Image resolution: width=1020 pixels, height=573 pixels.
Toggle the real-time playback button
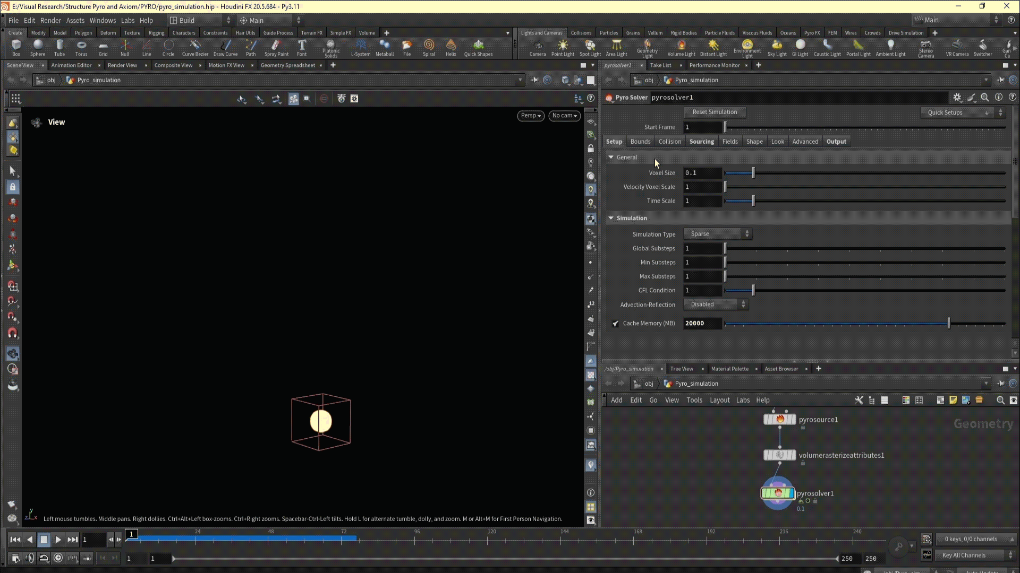(x=58, y=558)
